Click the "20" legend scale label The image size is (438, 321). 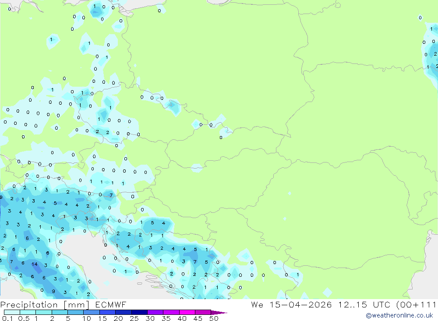click(118, 318)
